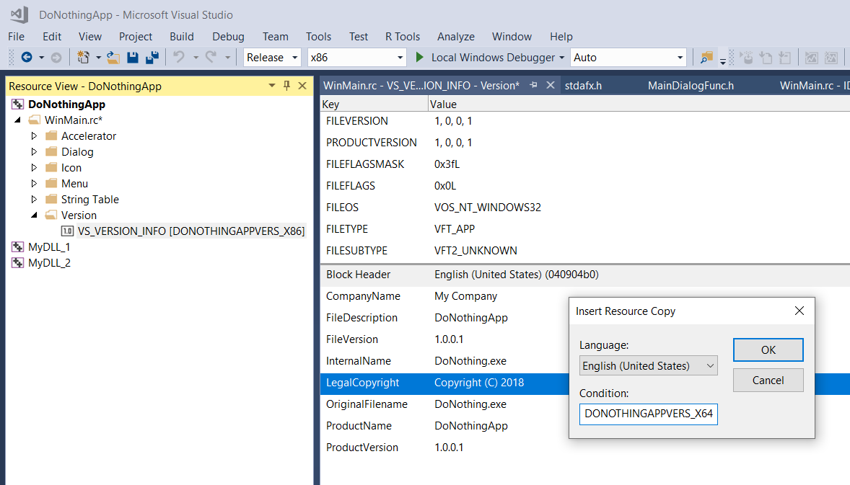
Task: Click the VS_VERSION_INFO resource icon
Action: pos(67,231)
